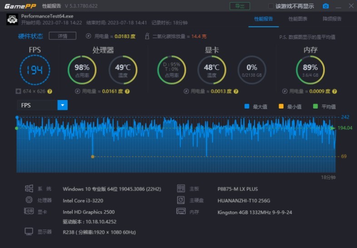Switch to the 降频报告 tab
This screenshot has height=248, width=357.
(332, 19)
